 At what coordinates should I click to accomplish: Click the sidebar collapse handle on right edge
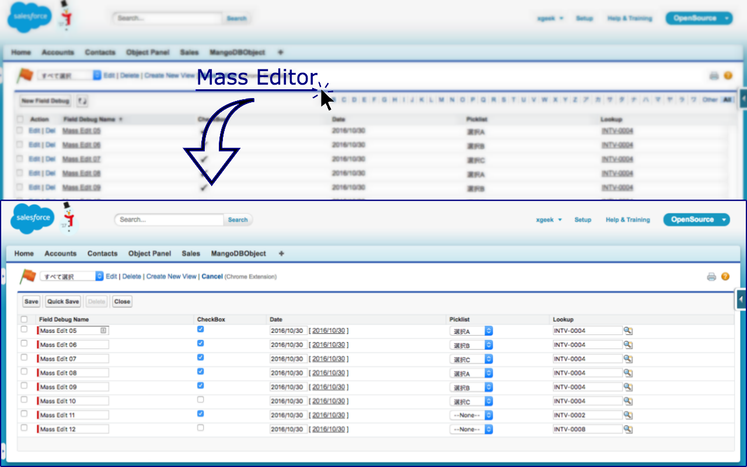tap(741, 300)
